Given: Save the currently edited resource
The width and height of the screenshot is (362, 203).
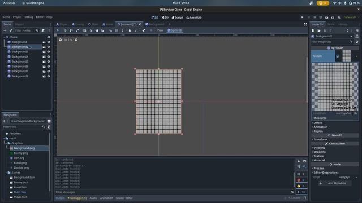Looking at the screenshot, I should click(325, 30).
